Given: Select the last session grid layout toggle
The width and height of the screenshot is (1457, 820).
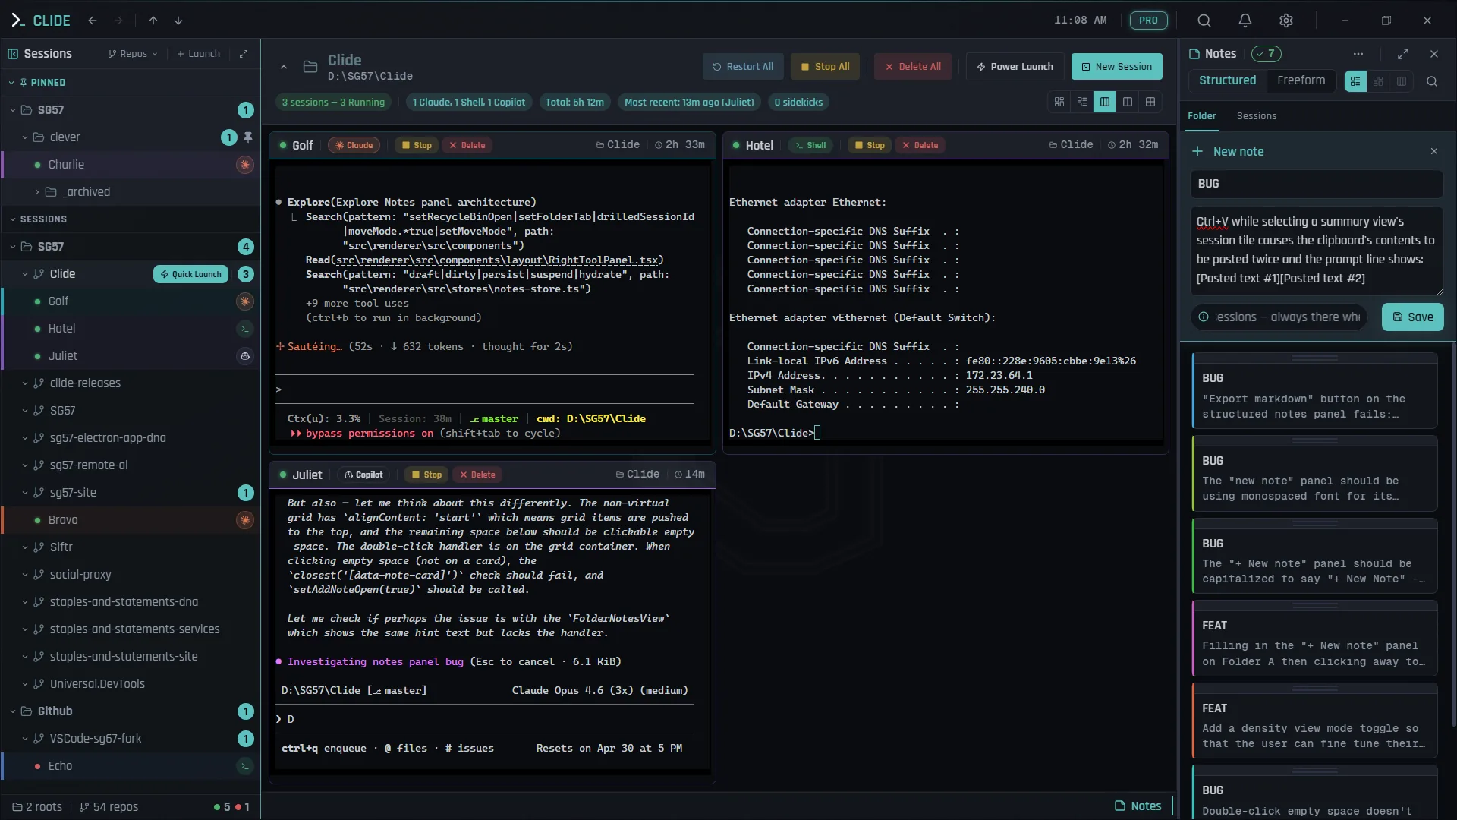Looking at the screenshot, I should click(x=1150, y=102).
